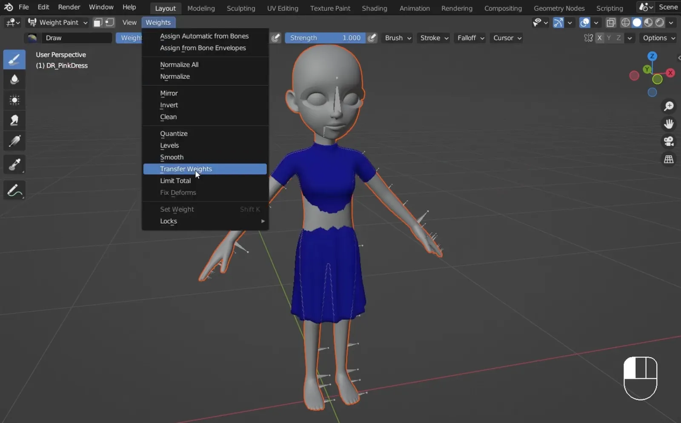Click the scene browse icon

click(x=646, y=7)
